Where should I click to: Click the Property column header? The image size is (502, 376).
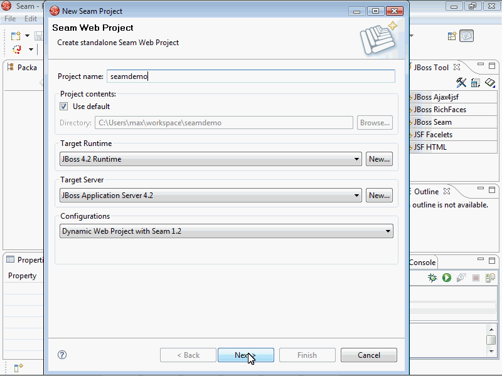click(x=23, y=276)
